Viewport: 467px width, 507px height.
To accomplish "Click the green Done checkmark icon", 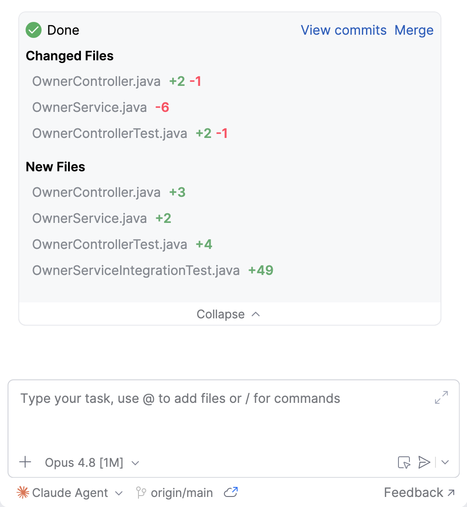I will coord(34,30).
